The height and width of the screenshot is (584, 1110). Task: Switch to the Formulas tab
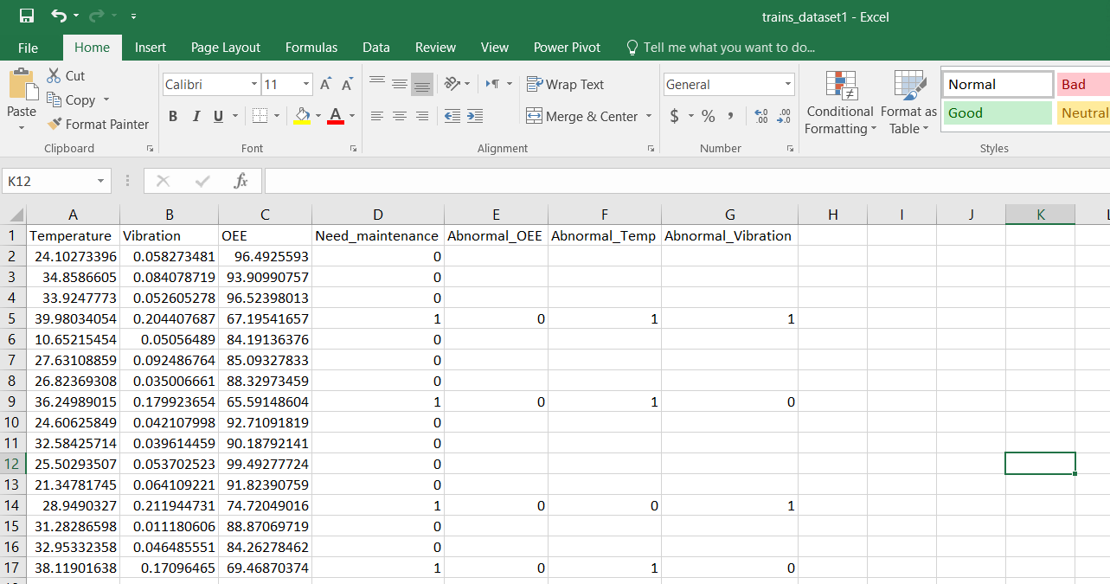(x=311, y=48)
